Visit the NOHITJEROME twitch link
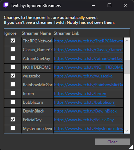Screen dimensions: 134x150 pyautogui.click(x=89, y=67)
